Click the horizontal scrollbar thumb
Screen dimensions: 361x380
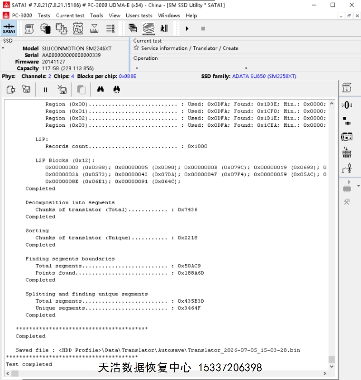[15, 373]
